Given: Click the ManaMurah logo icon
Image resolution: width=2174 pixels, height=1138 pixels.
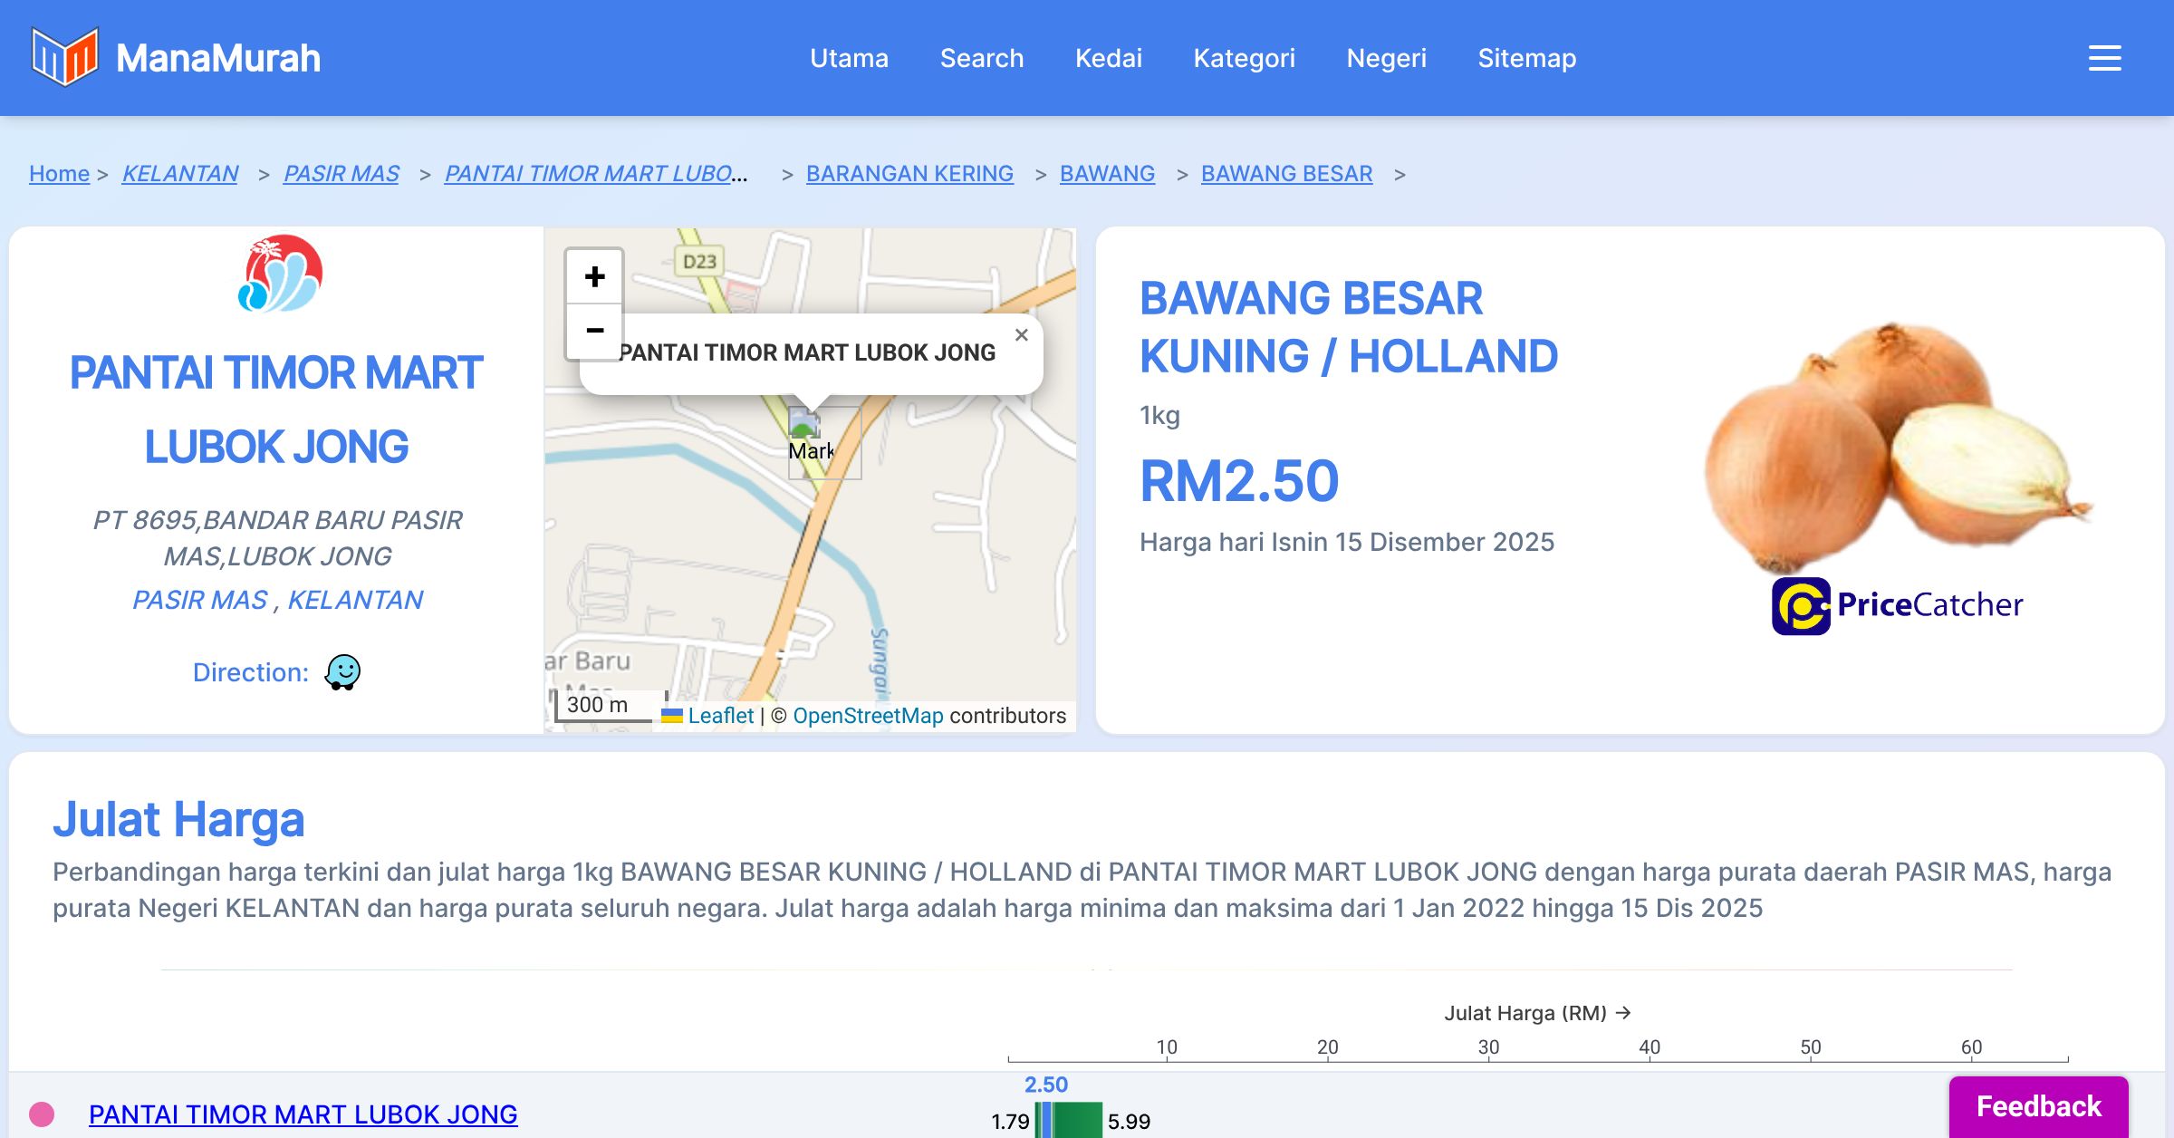Looking at the screenshot, I should [63, 57].
